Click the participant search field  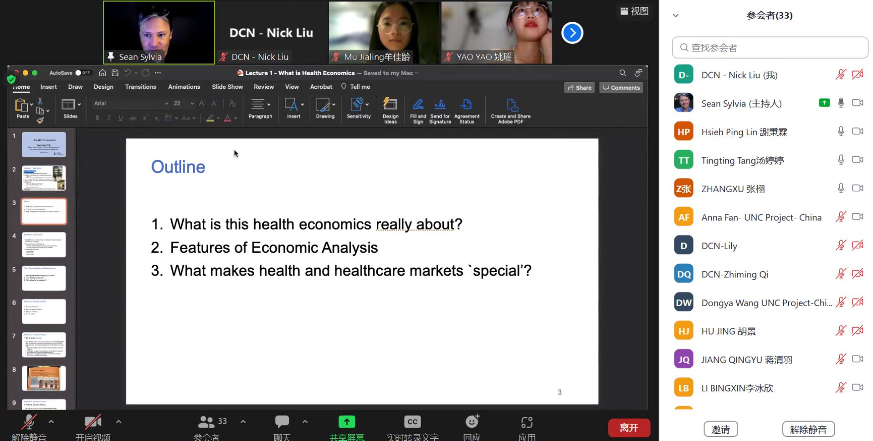pyautogui.click(x=770, y=48)
